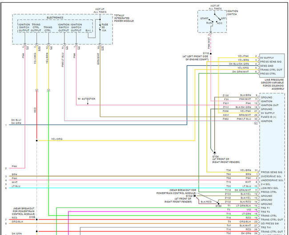Select the BLK/WHT wire color label
The height and width of the screenshot is (235, 289).
245,226
